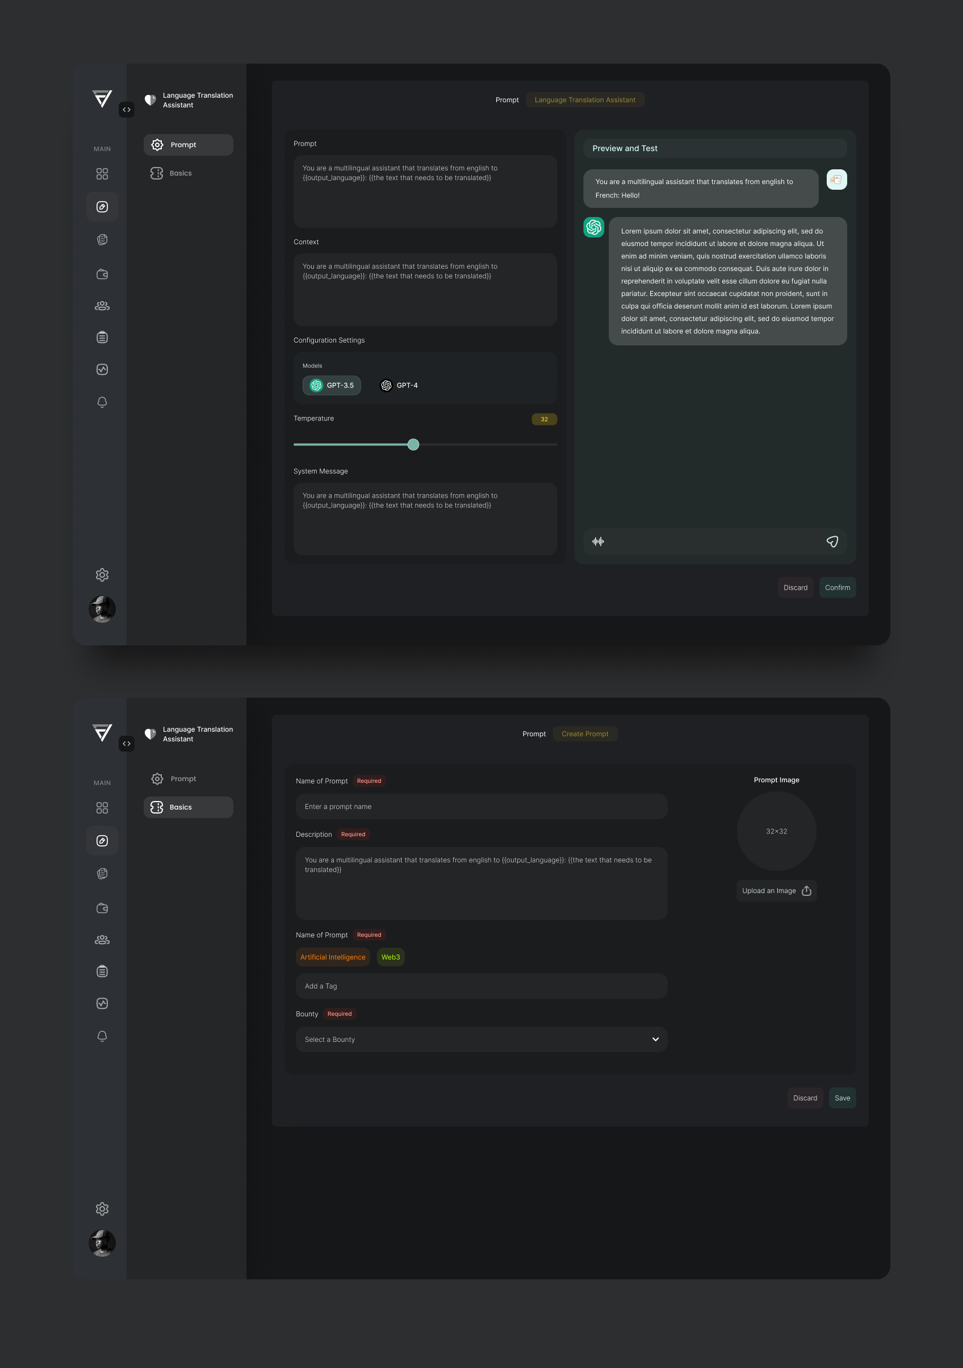Open settings gear above avatar on Preview and Test screen
Viewport: 963px width, 1368px height.
click(102, 575)
